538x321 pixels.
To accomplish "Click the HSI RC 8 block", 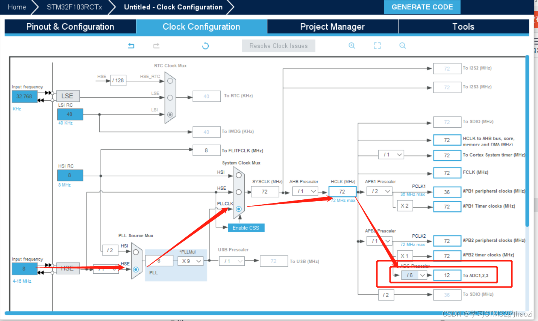I will click(x=70, y=175).
